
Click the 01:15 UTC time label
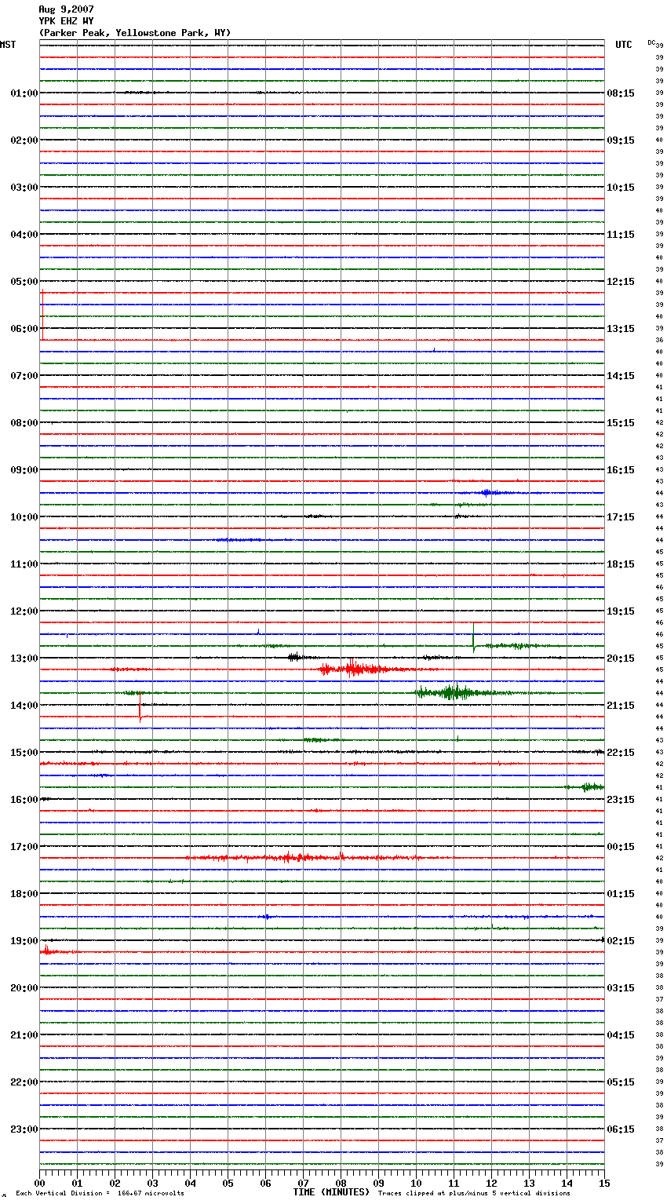[621, 894]
